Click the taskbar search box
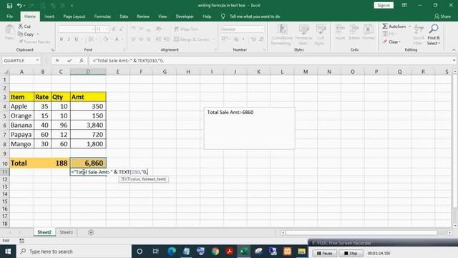The image size is (458, 258). (74, 252)
